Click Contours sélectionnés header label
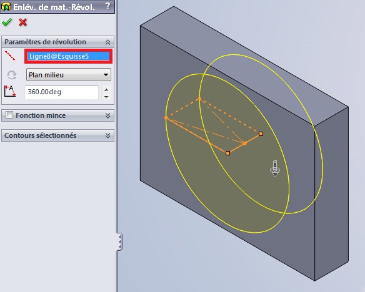Screen dimensions: 365x292 point(40,135)
